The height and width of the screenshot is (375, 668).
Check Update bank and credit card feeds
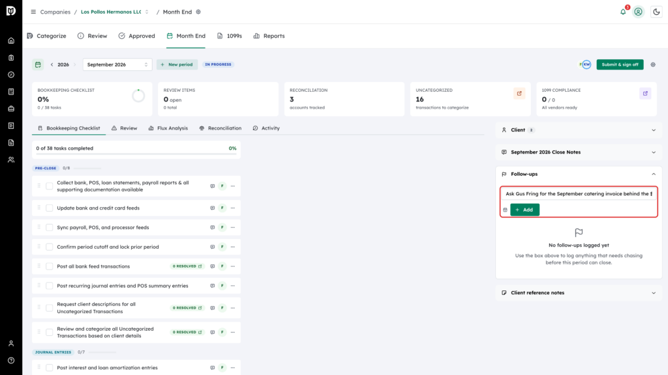(x=50, y=208)
